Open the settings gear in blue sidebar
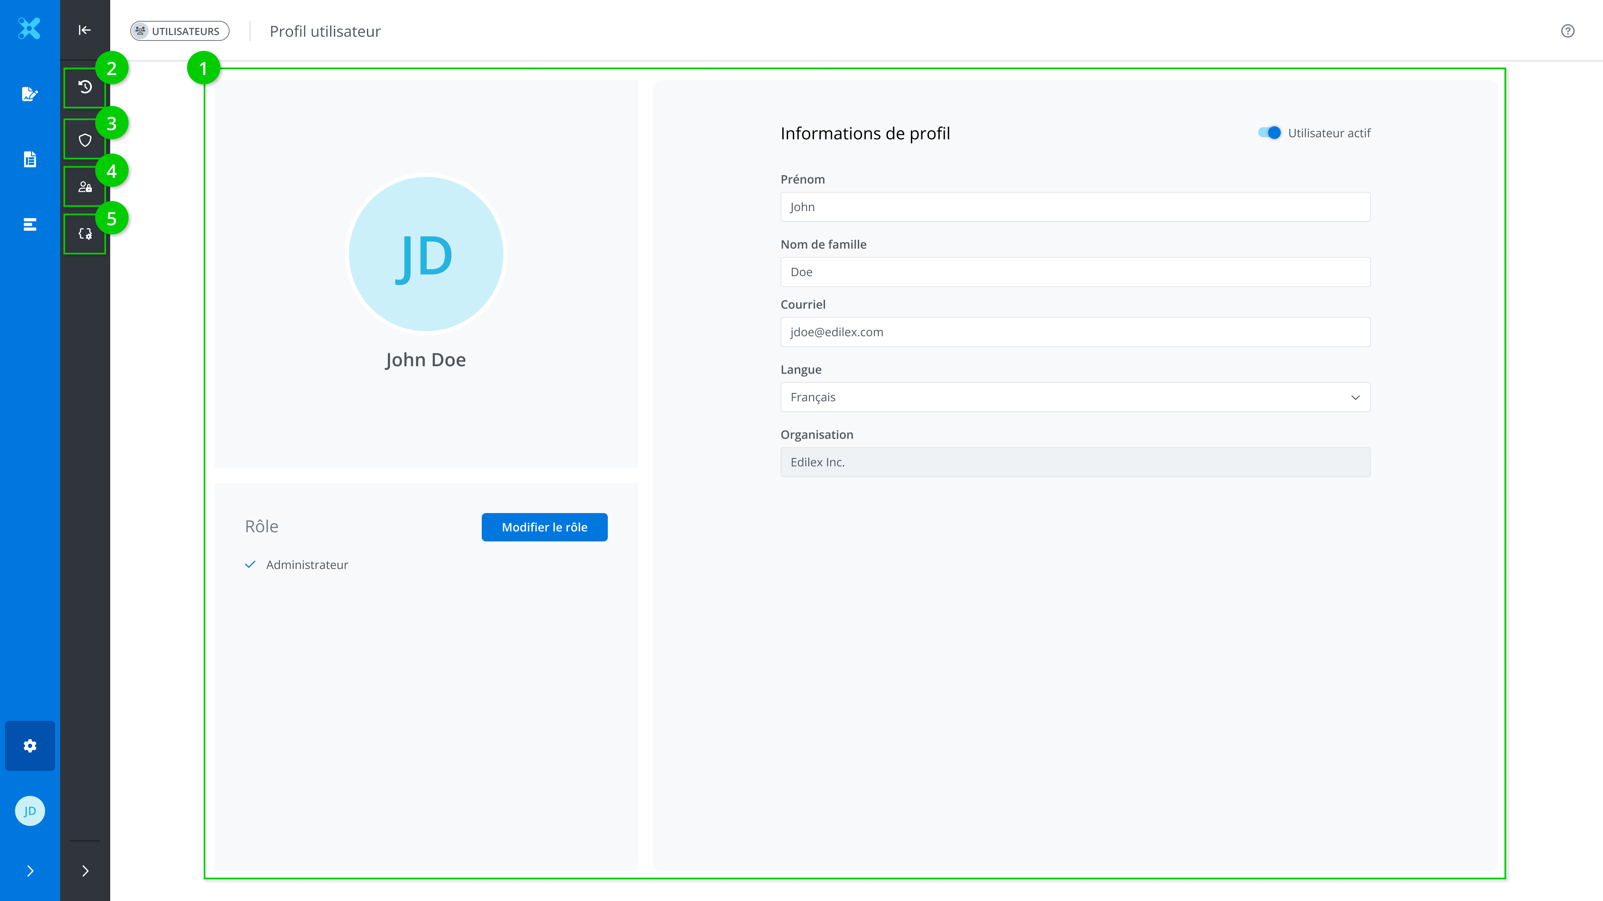The image size is (1603, 901). point(30,745)
